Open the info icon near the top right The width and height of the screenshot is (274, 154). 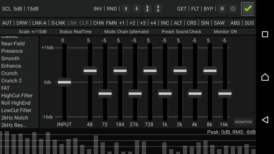point(233,9)
